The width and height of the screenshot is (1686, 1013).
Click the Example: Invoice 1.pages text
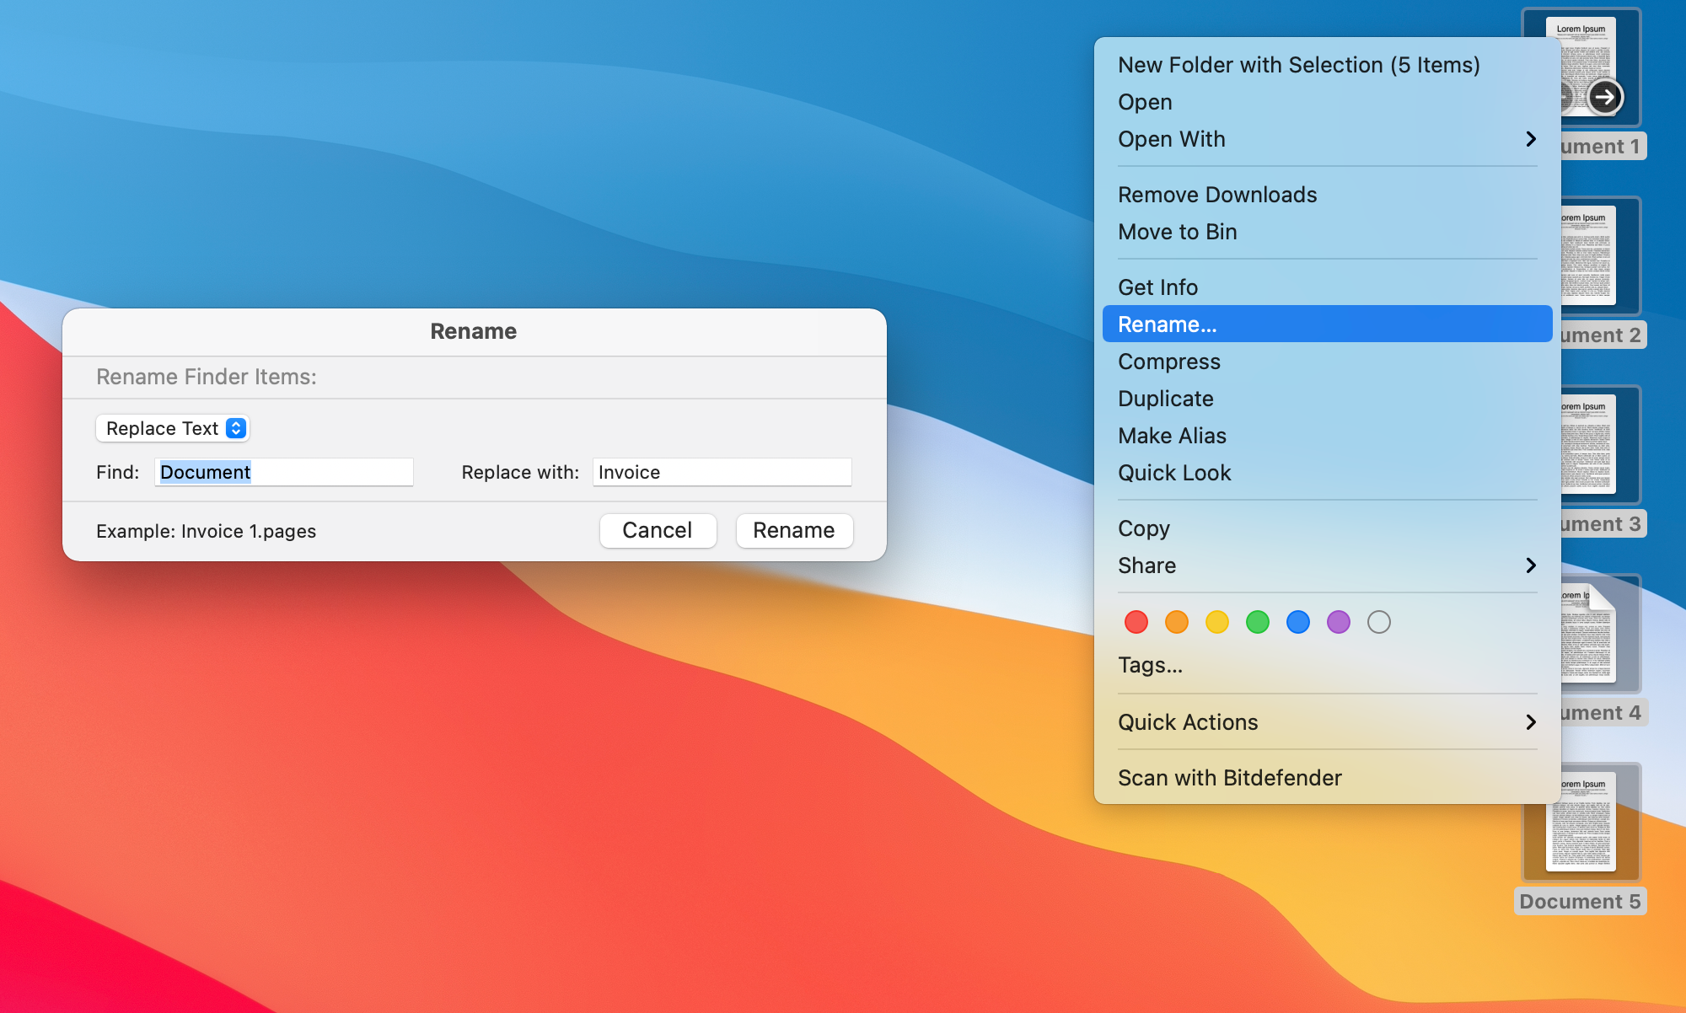[x=207, y=531]
